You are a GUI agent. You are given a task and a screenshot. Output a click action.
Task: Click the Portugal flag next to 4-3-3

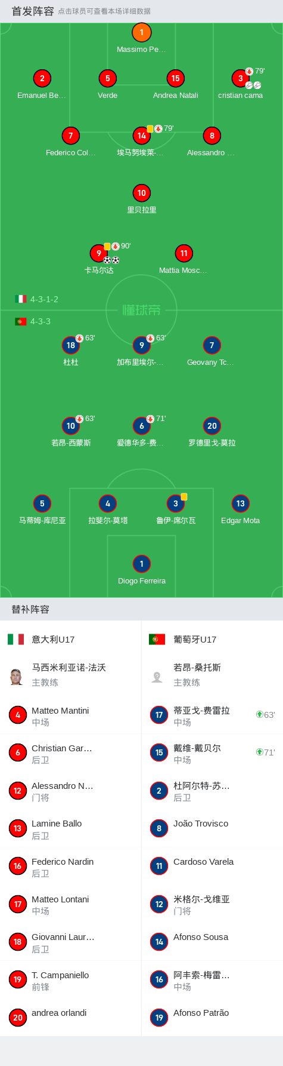(20, 321)
